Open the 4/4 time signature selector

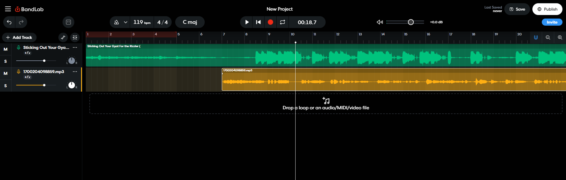pos(162,22)
